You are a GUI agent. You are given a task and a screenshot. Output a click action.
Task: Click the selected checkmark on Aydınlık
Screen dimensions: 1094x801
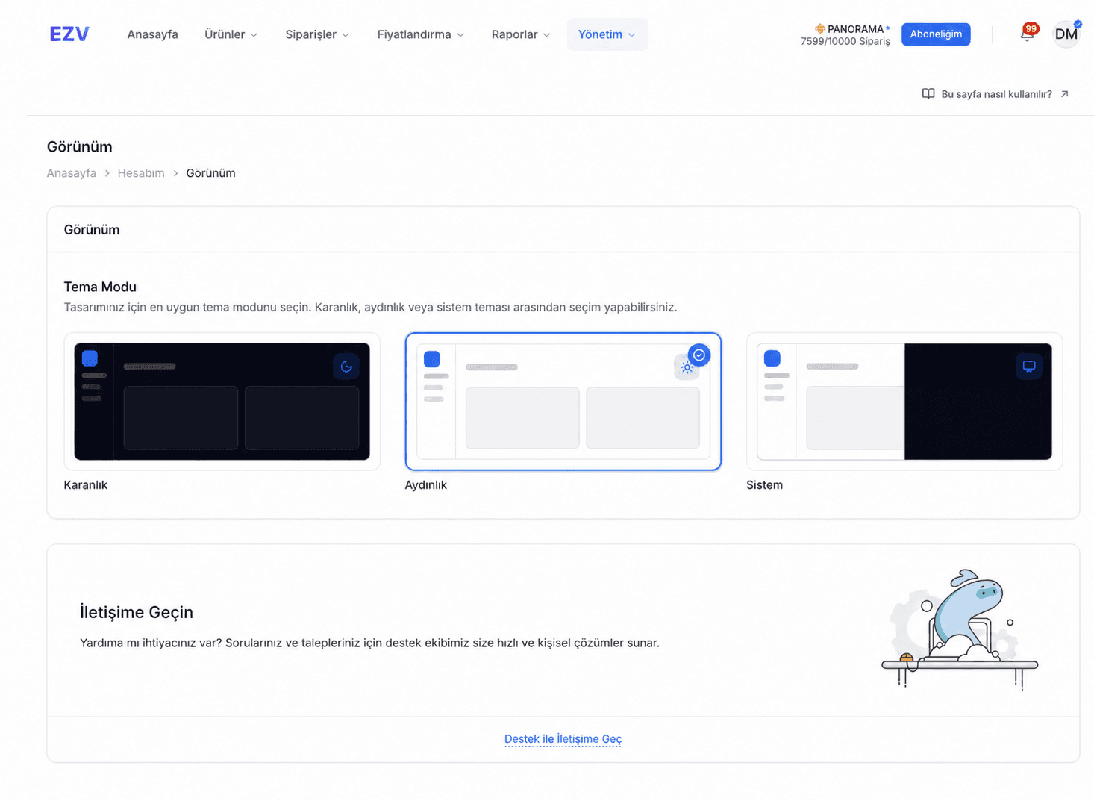point(699,355)
